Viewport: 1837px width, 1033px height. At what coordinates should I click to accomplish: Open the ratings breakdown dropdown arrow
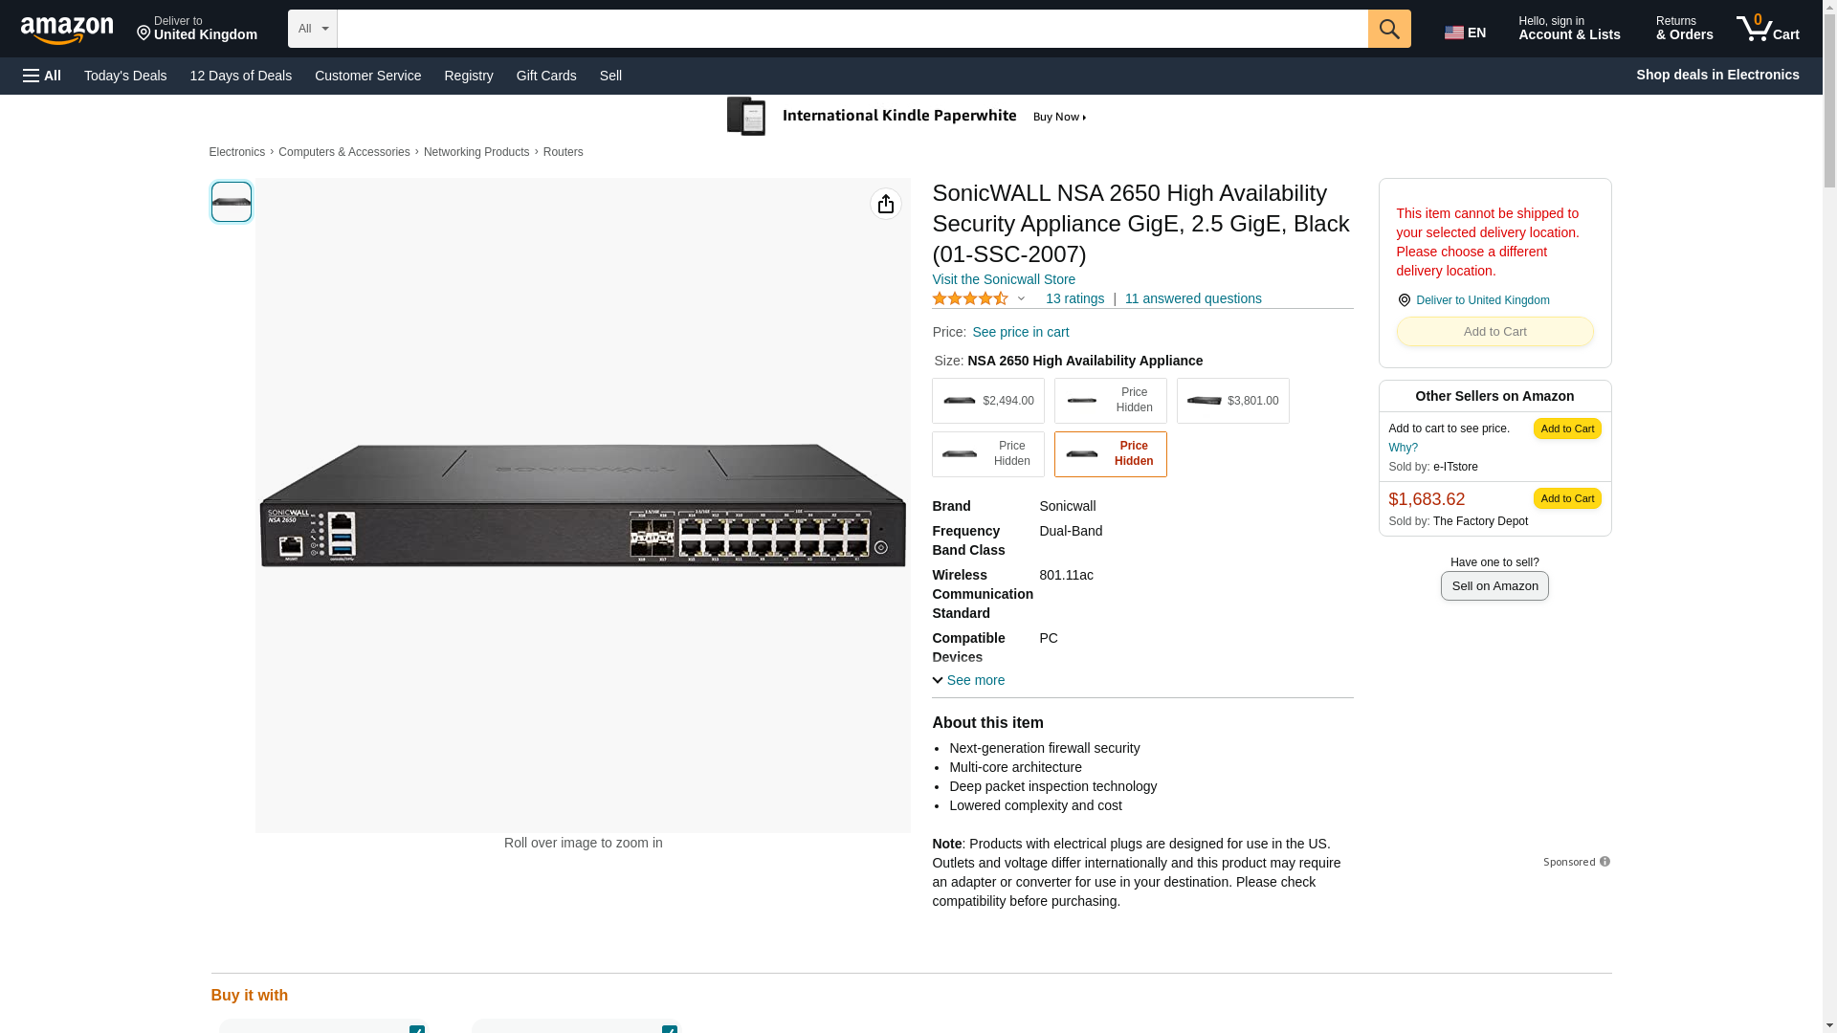tap(1021, 298)
